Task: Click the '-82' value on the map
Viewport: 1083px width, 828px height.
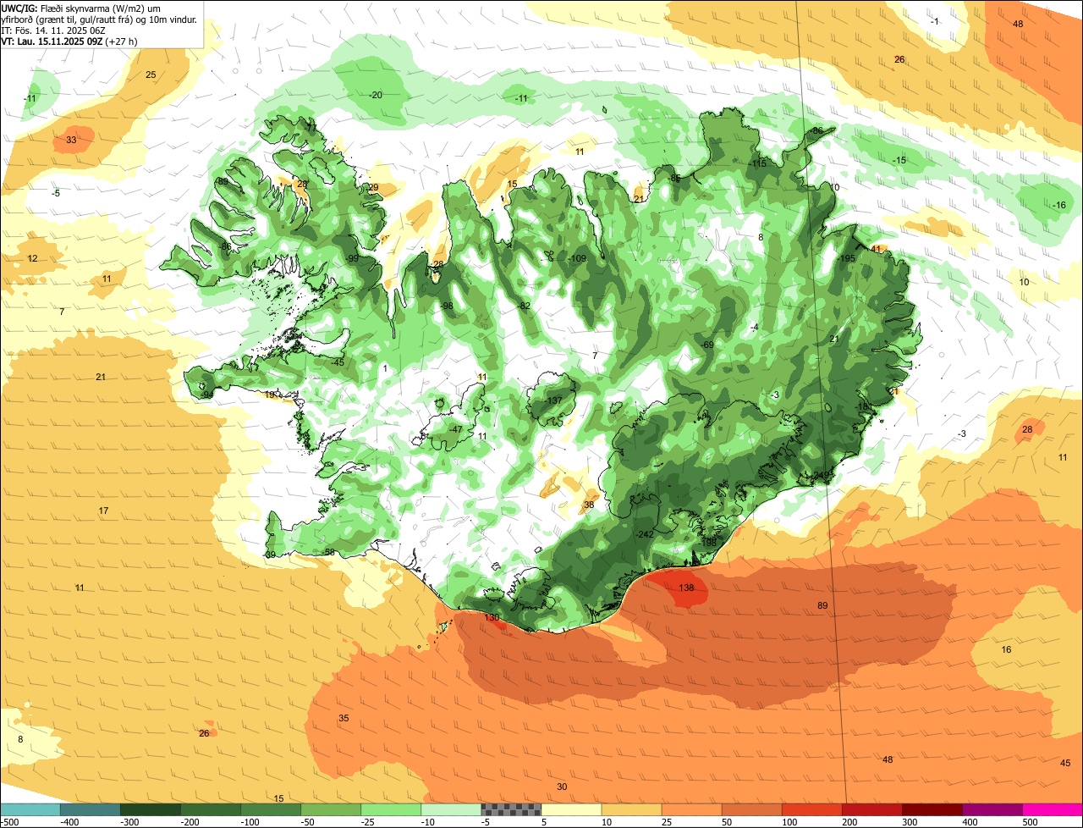Action: tap(524, 306)
